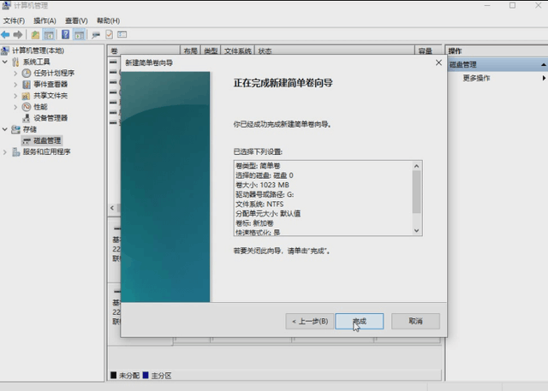This screenshot has width=548, height=391.
Task: Click the 布局 column header
Action: pos(190,51)
